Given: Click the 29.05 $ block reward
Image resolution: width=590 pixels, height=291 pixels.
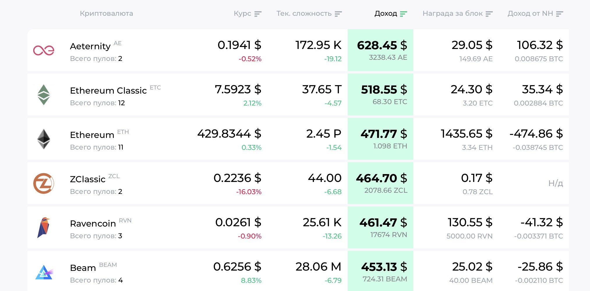Looking at the screenshot, I should click(x=472, y=45).
